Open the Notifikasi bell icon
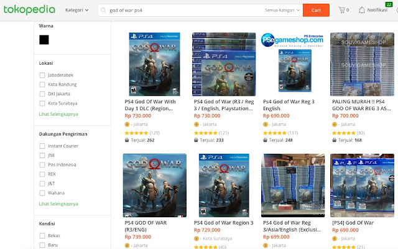This screenshot has width=398, height=249. [x=362, y=10]
